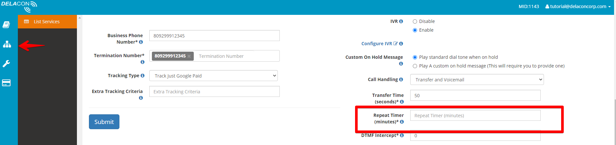Open the Configure IVR link
616x145 pixels.
point(377,44)
